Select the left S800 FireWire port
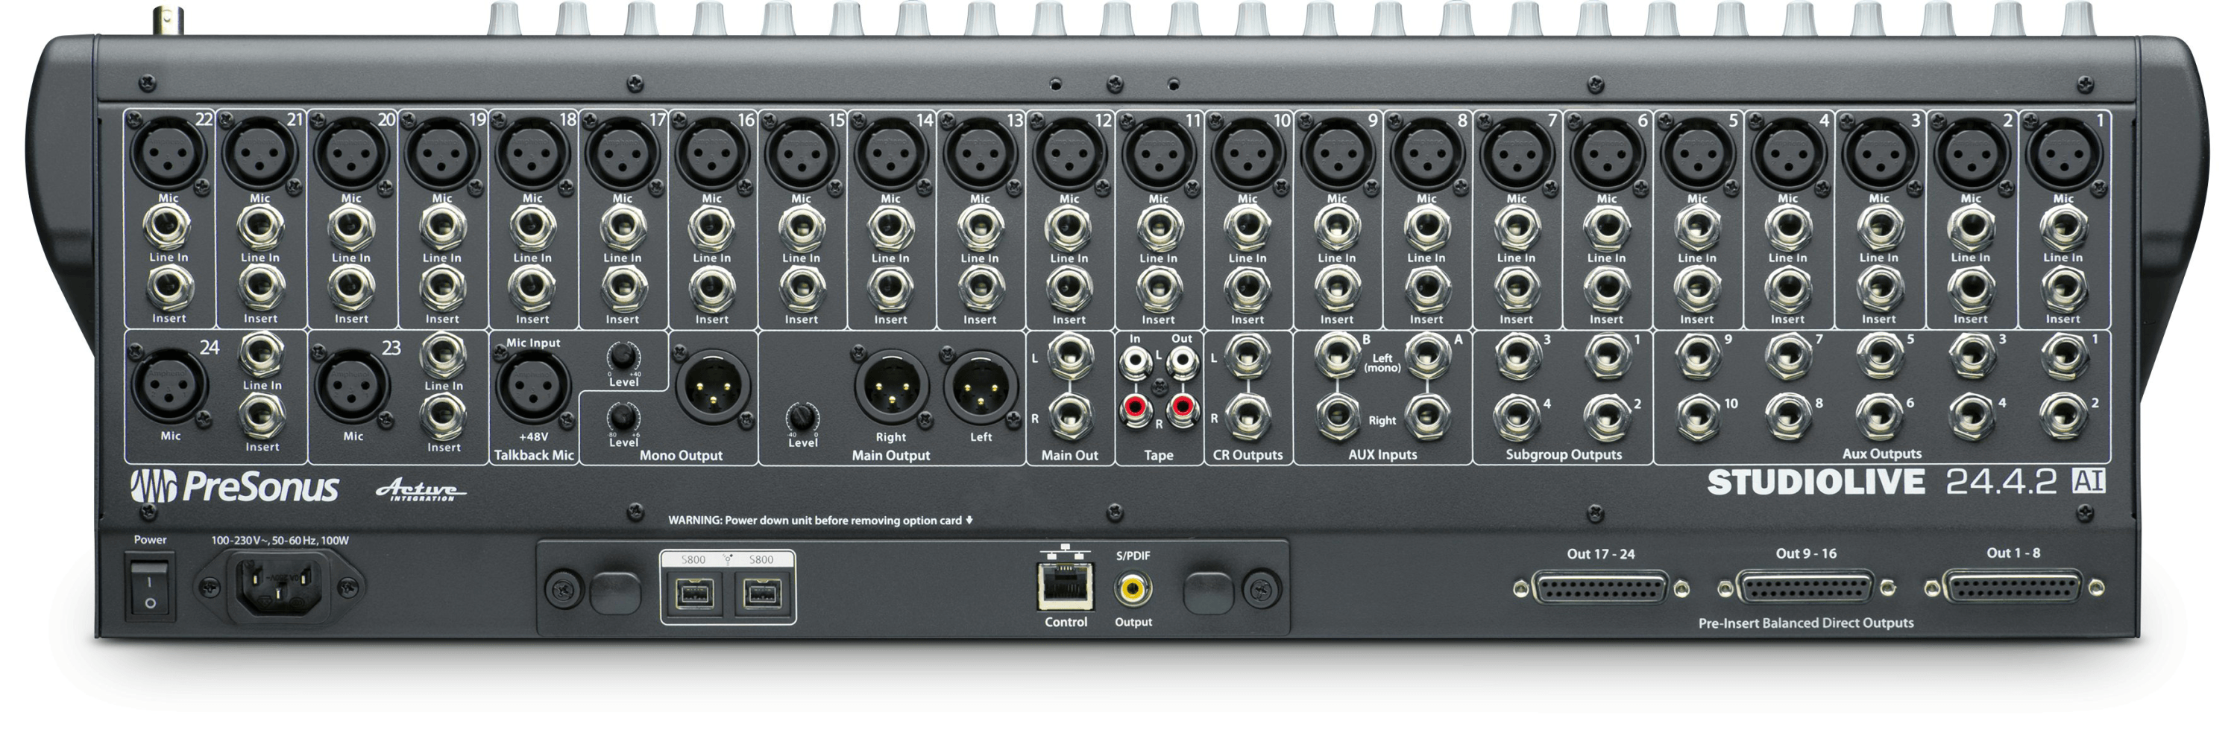 click(694, 595)
